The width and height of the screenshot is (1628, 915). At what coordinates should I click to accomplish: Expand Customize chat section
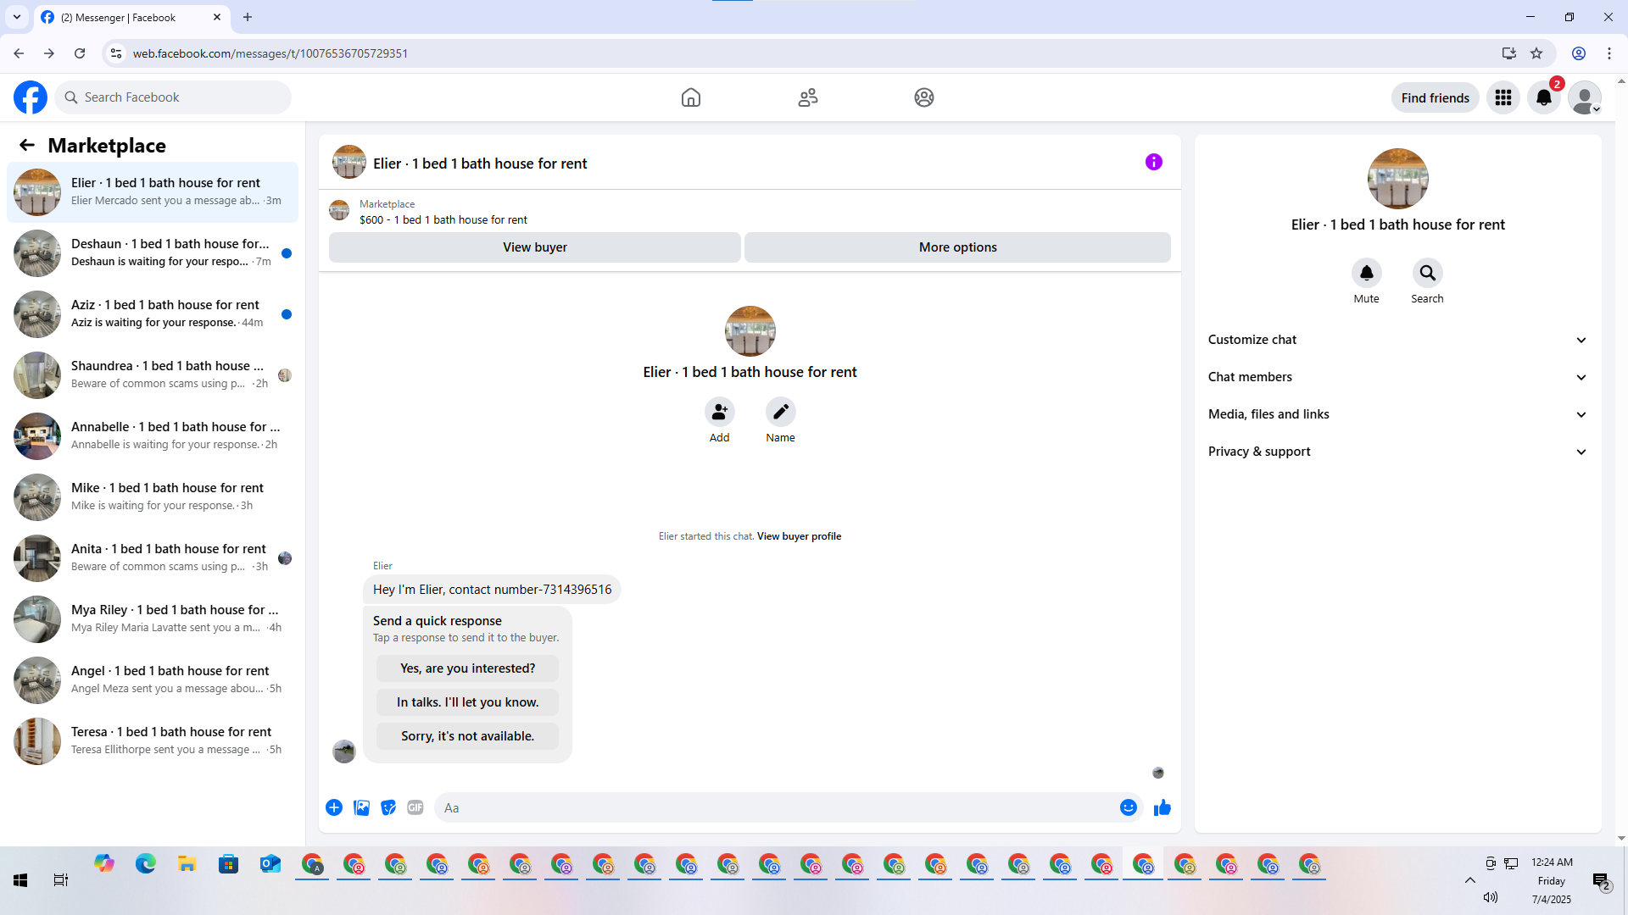pos(1397,340)
